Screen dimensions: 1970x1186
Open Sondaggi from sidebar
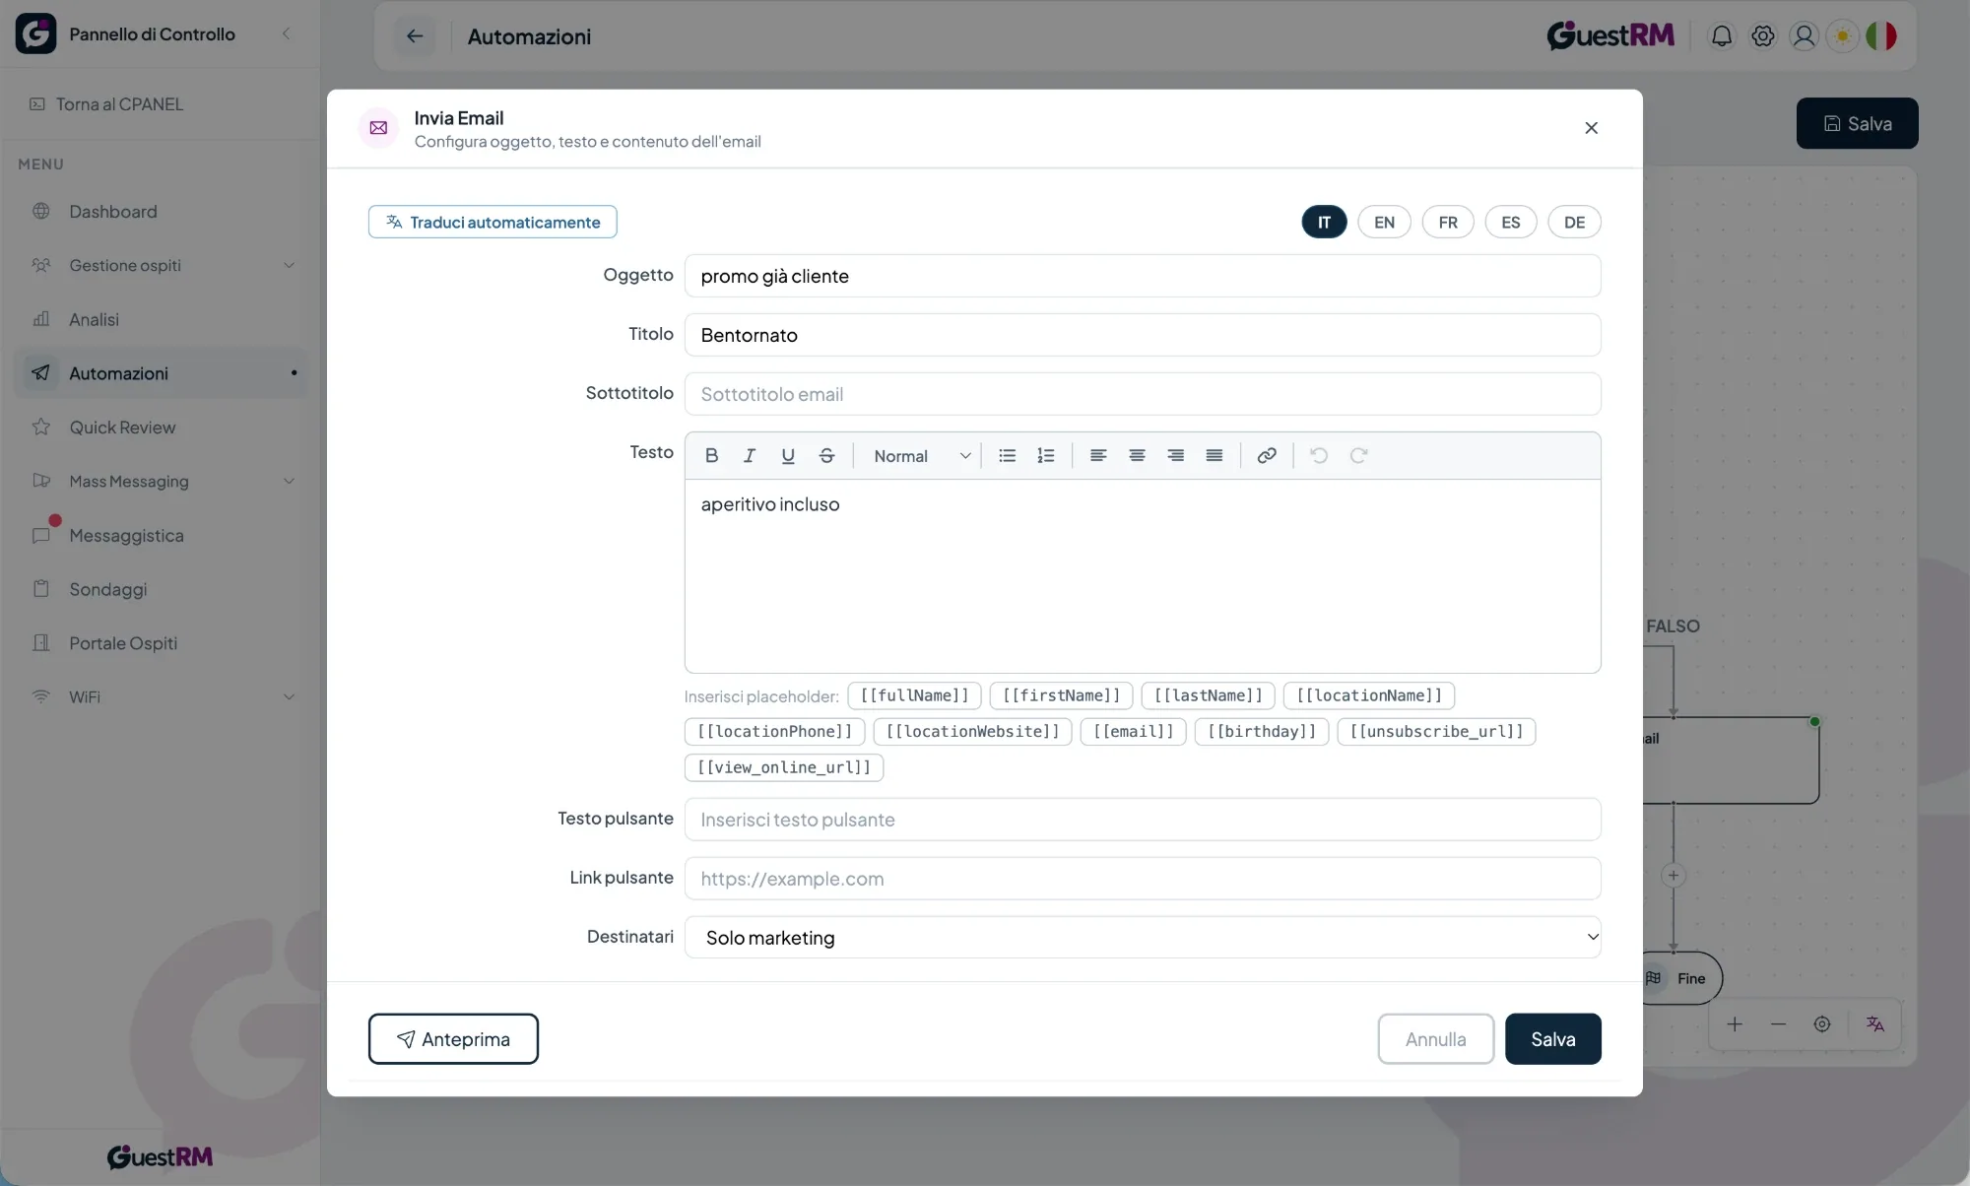tap(163, 589)
